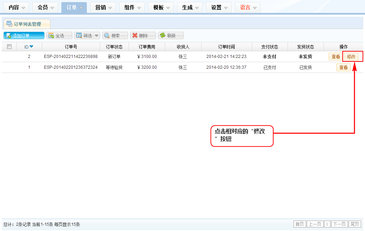Sort by the ID column arrow

[x=31, y=47]
